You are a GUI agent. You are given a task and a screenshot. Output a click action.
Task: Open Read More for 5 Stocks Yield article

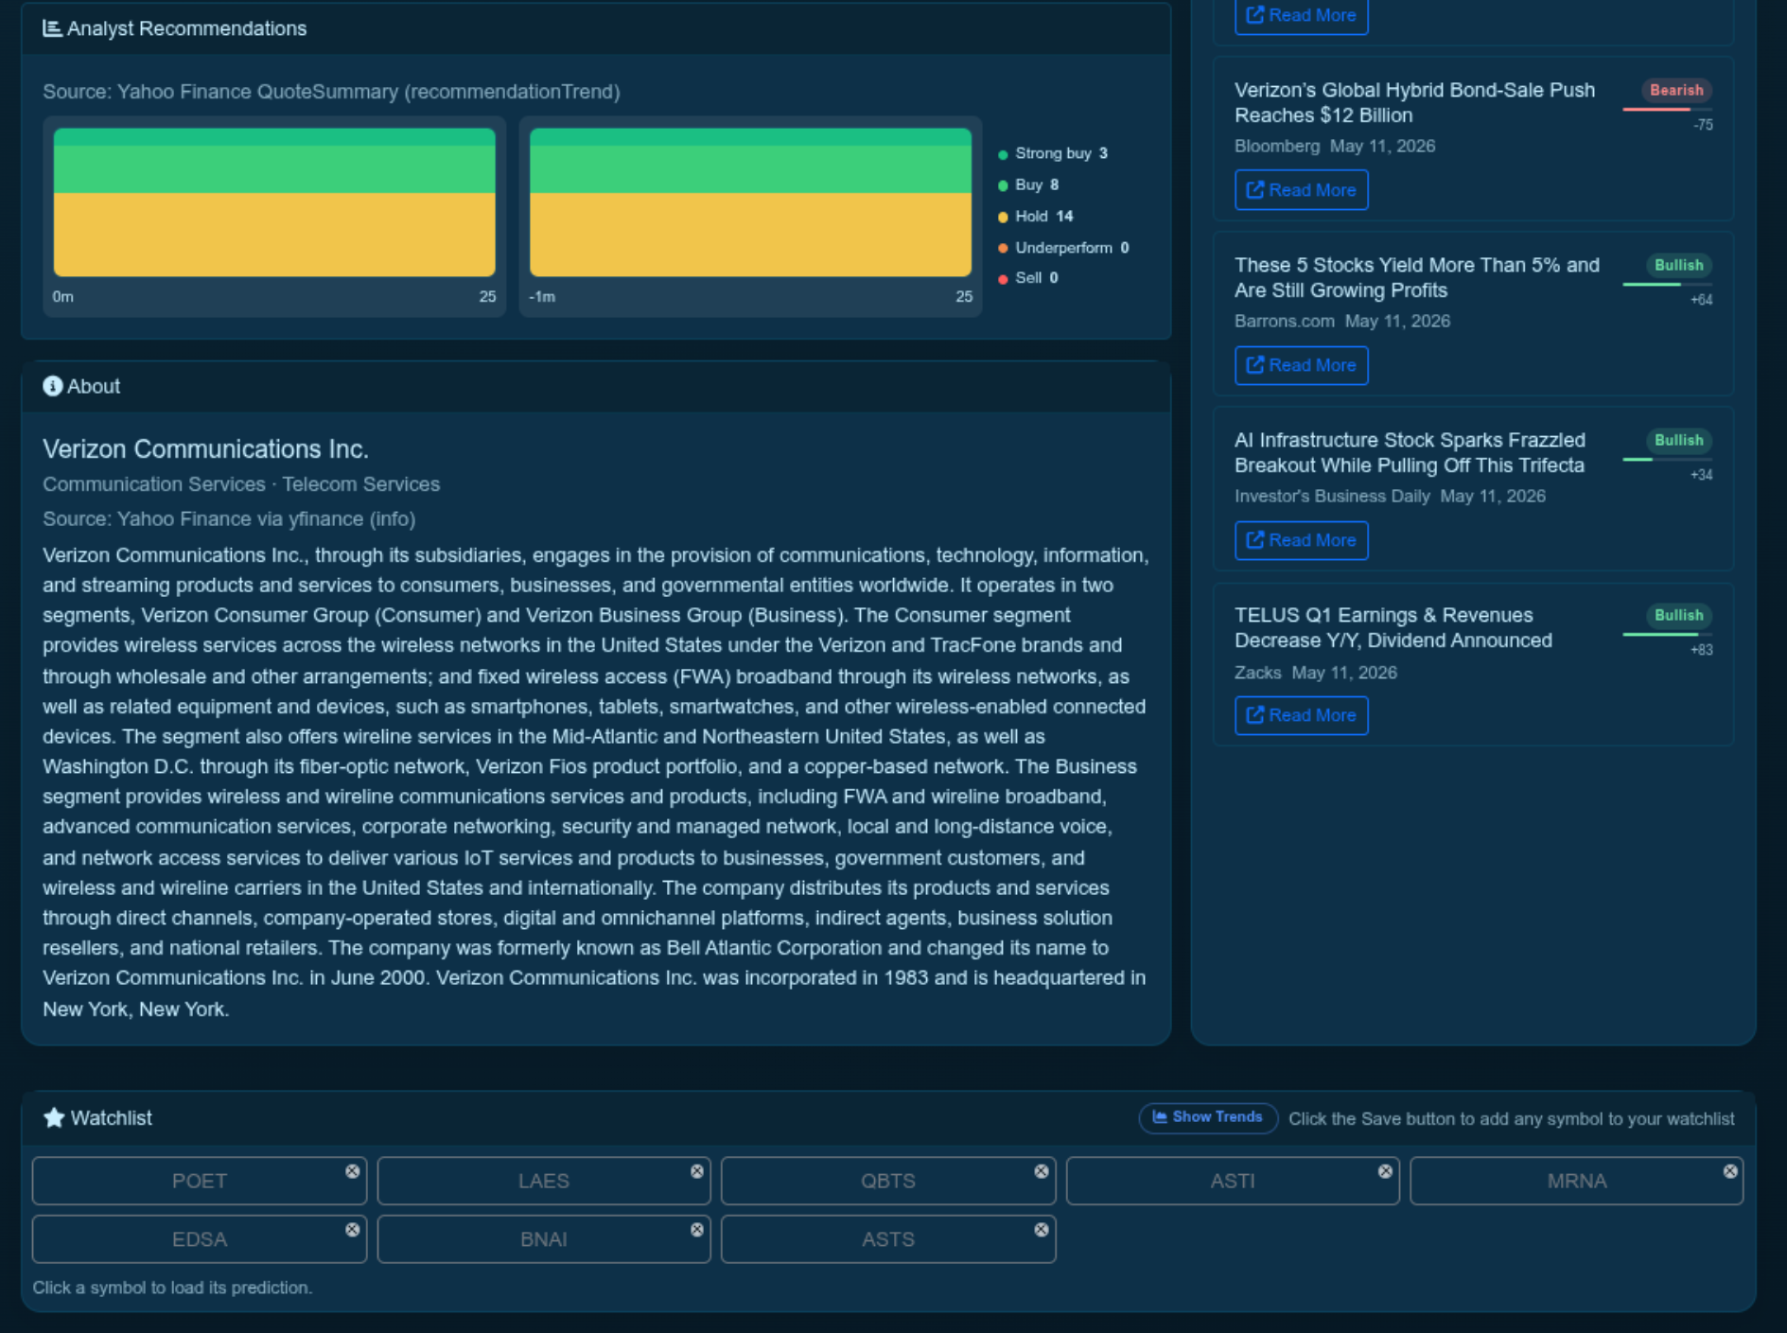(x=1301, y=365)
